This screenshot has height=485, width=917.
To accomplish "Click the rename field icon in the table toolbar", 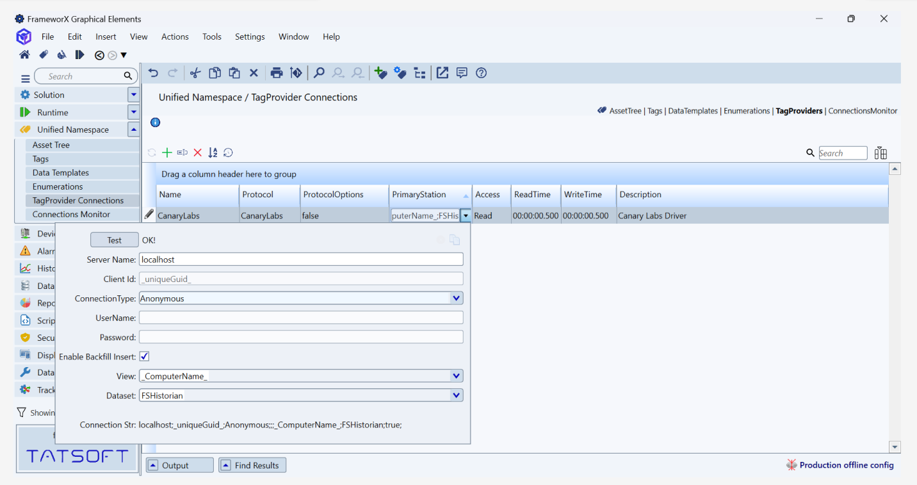I will click(183, 152).
